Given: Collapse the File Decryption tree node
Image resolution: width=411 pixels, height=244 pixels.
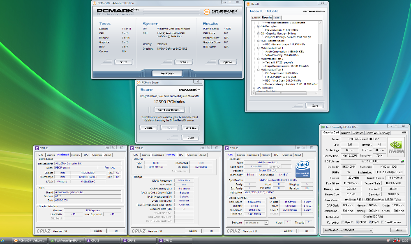Looking at the screenshot, I should 258,26.
